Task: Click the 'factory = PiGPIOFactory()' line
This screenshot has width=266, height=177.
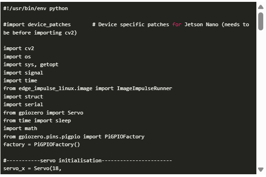Action: pyautogui.click(x=41, y=144)
